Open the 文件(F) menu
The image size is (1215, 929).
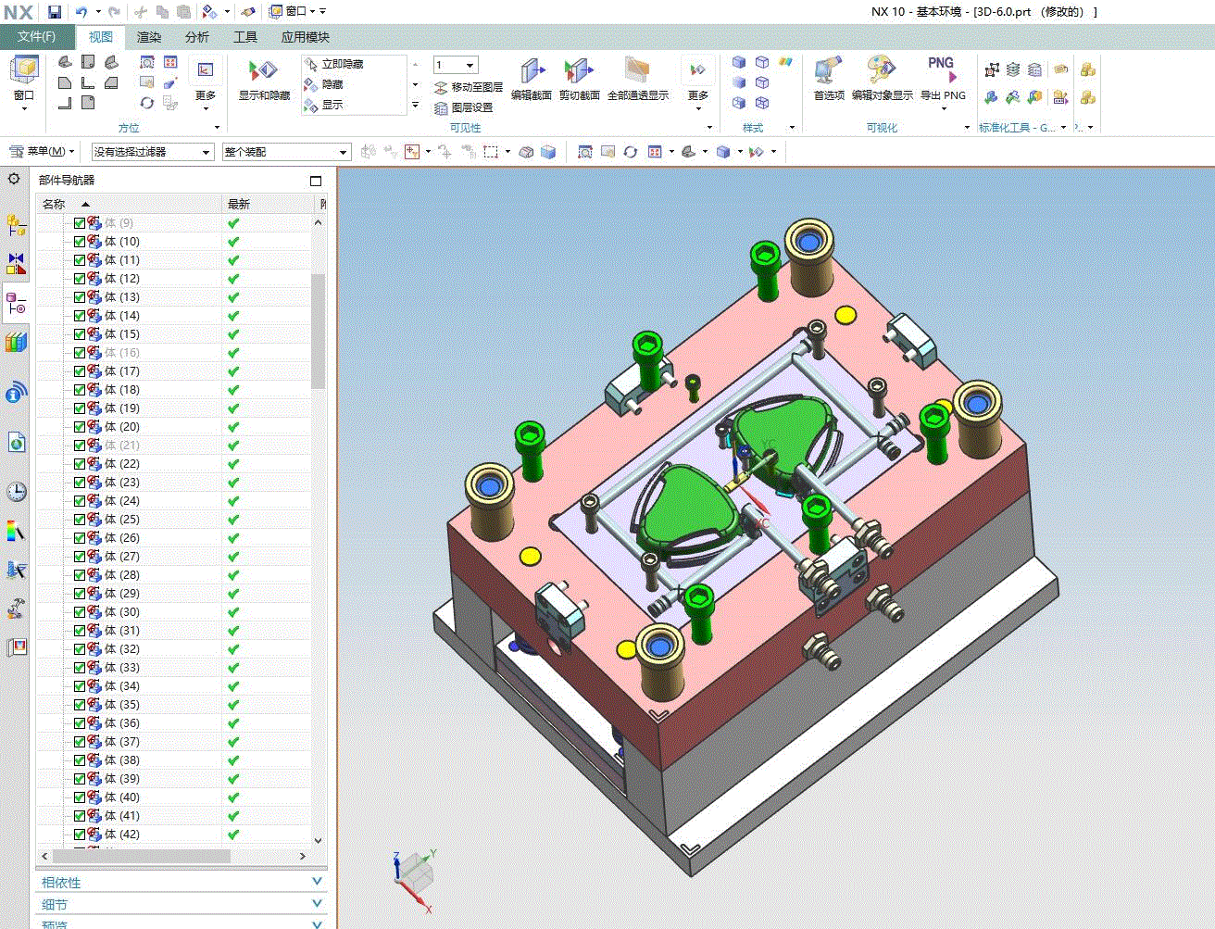tap(36, 37)
